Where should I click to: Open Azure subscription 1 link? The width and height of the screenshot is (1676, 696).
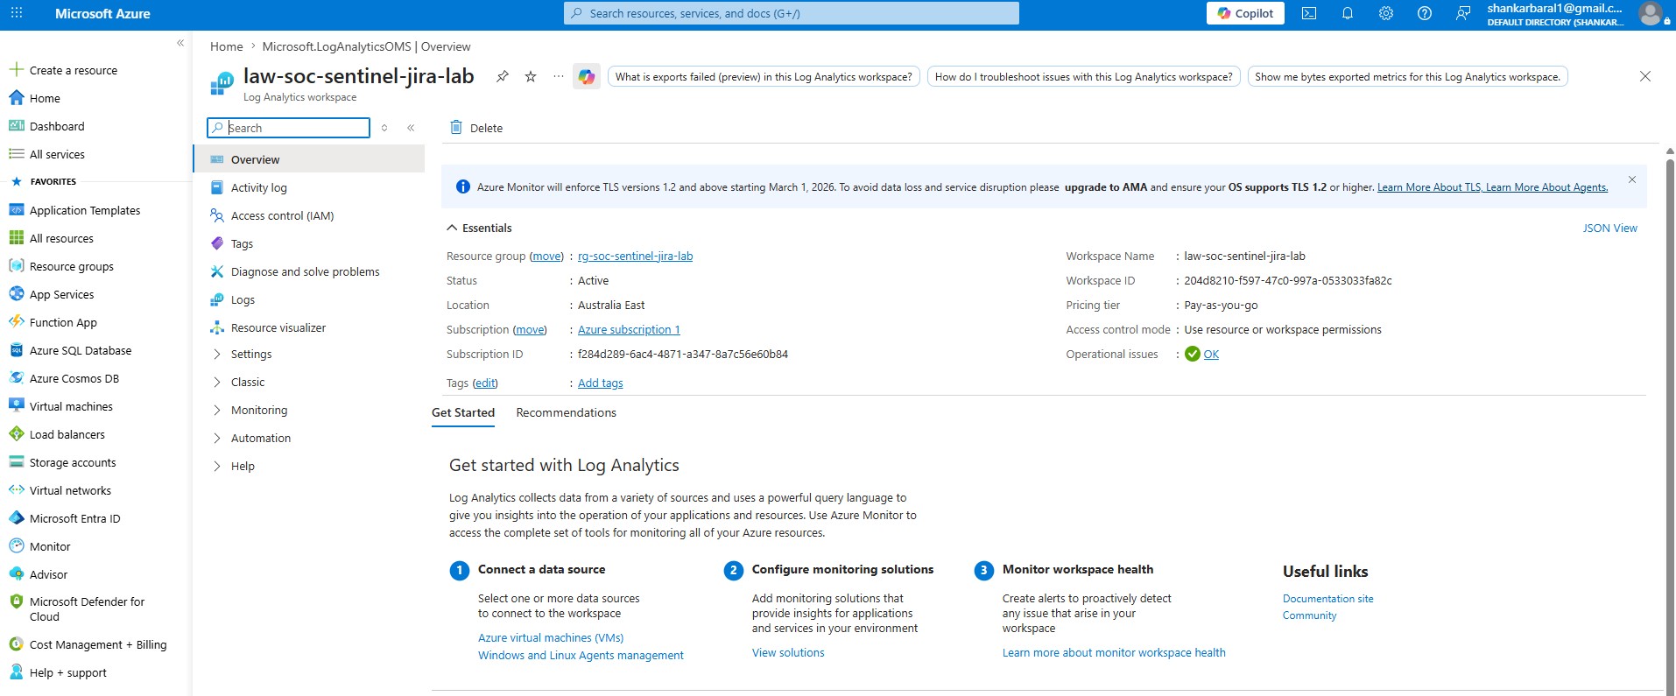629,329
